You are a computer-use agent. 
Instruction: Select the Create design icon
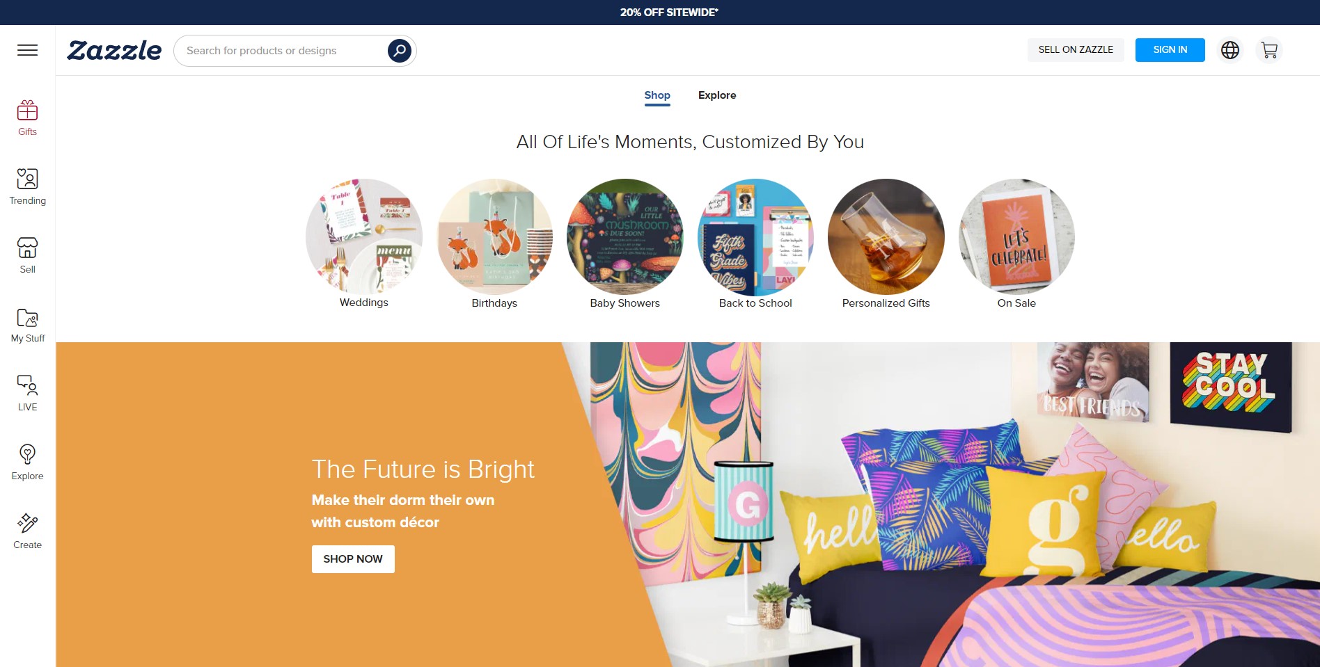27,523
